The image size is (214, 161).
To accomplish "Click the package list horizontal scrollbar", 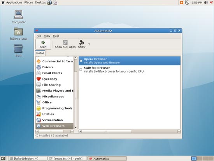I will (x=130, y=131).
